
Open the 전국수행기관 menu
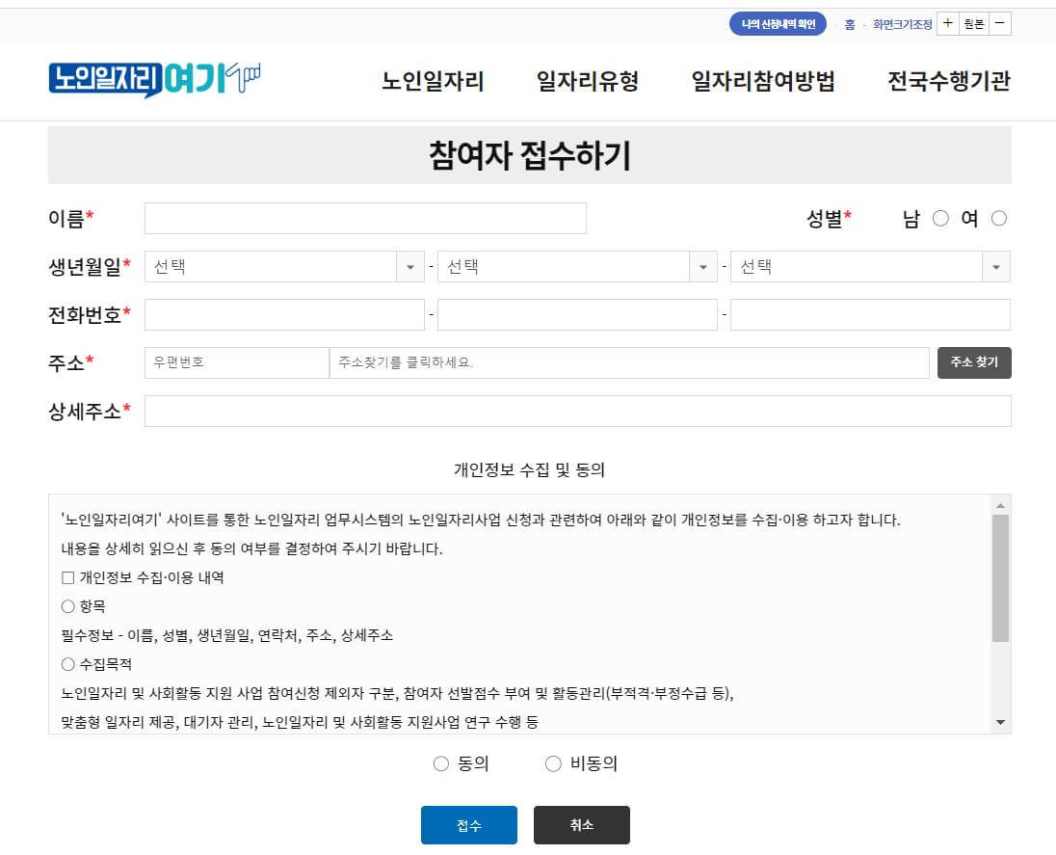click(x=948, y=83)
